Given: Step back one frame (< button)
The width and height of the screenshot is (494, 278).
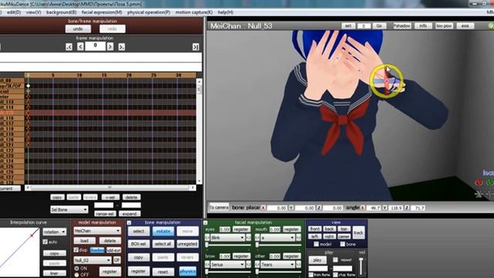Looking at the screenshot, I should pos(80,47).
